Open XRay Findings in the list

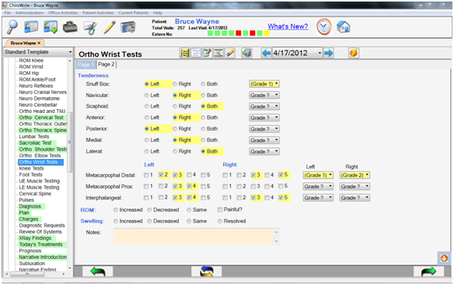tap(35, 238)
